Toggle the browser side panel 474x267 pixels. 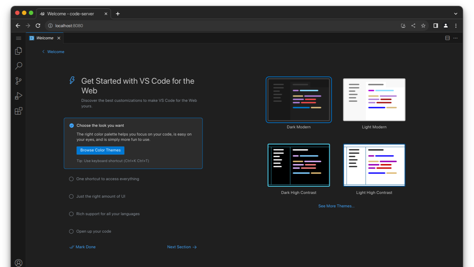436,26
